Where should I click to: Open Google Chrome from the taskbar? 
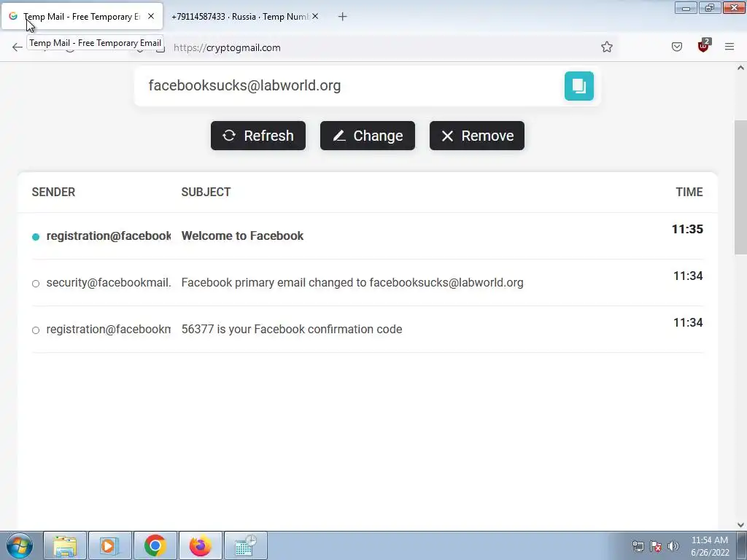(x=155, y=545)
